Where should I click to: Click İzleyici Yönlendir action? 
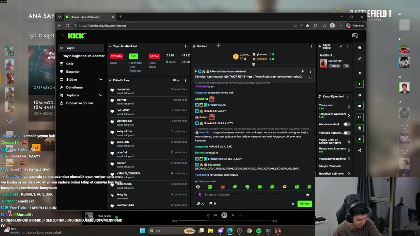[x=330, y=166]
